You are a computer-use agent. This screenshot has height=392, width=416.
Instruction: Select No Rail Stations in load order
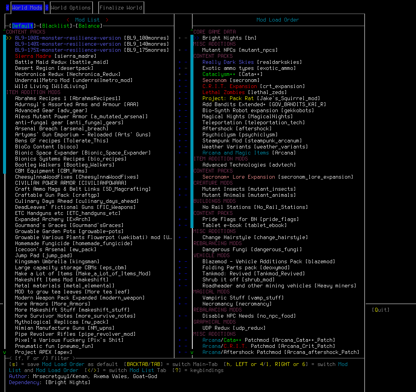point(255,207)
